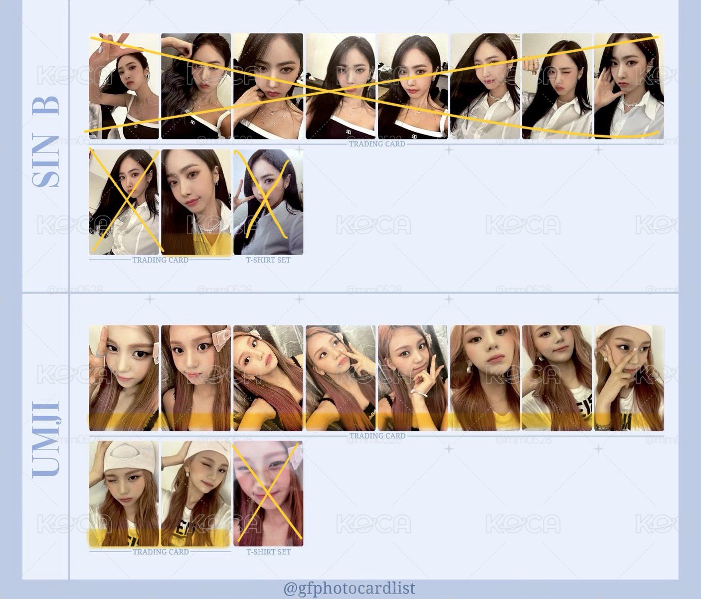Select UMJI's top-row card wearing white beanie
701x599 pixels.
coord(629,378)
